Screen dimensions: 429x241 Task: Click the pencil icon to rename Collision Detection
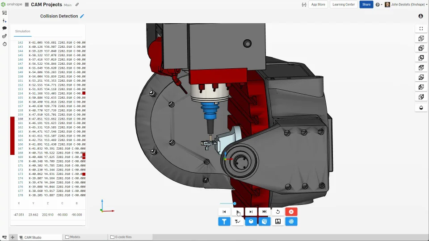(x=82, y=16)
